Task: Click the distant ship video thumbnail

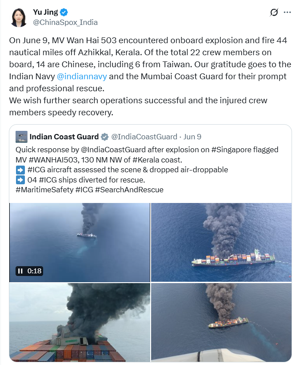Action: [80, 242]
